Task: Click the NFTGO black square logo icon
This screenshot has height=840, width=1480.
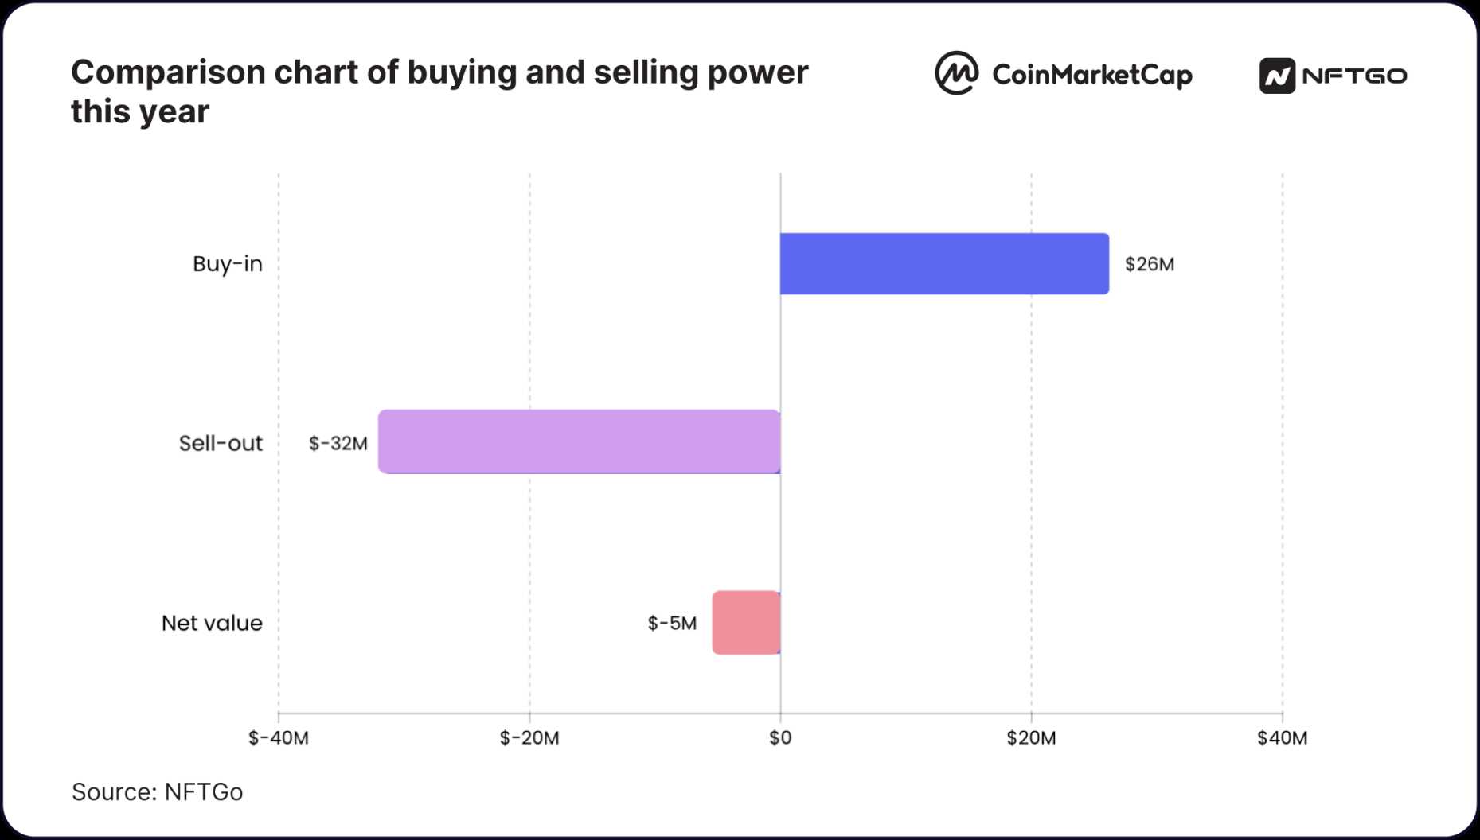Action: 1277,76
